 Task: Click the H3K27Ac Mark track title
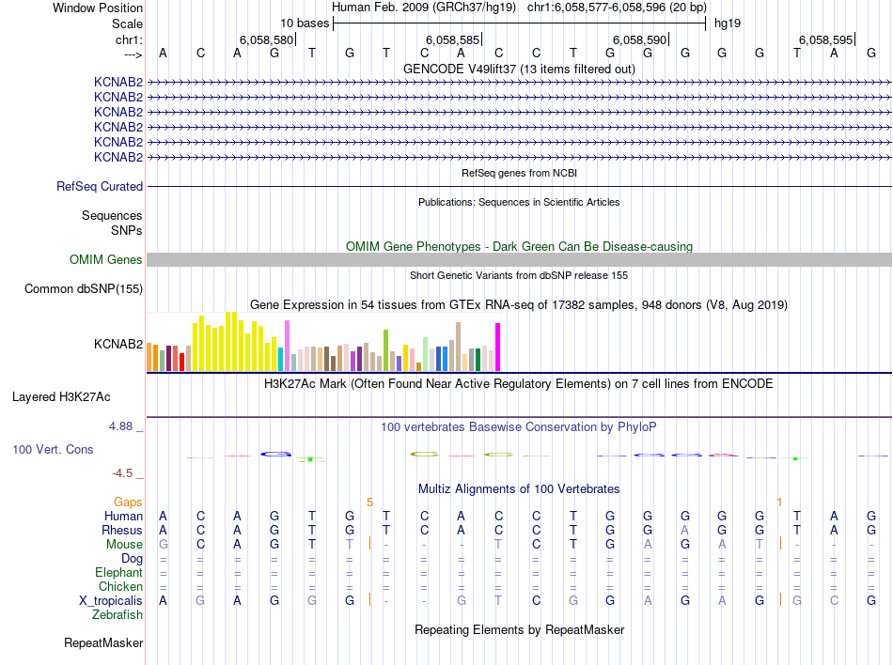(519, 383)
